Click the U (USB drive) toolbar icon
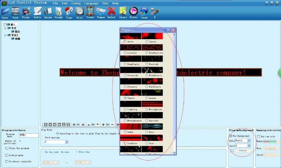This screenshot has height=168, width=281. pyautogui.click(x=155, y=12)
